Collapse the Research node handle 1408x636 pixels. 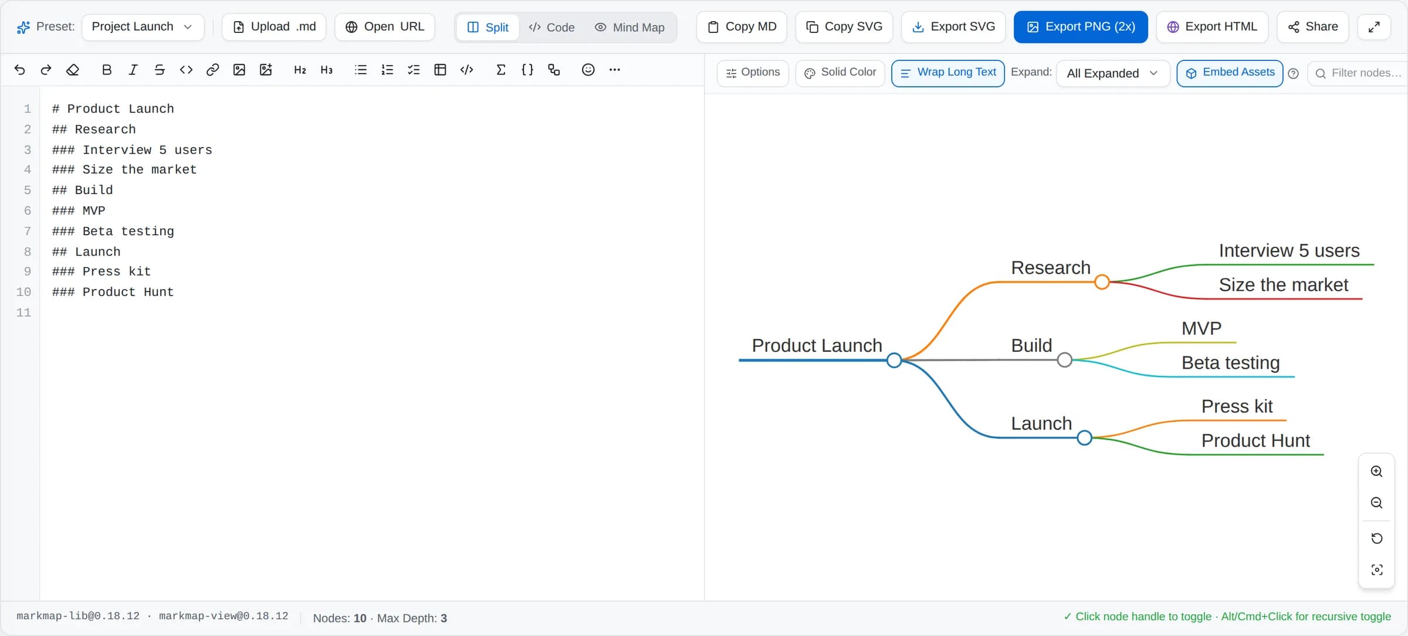[1102, 282]
